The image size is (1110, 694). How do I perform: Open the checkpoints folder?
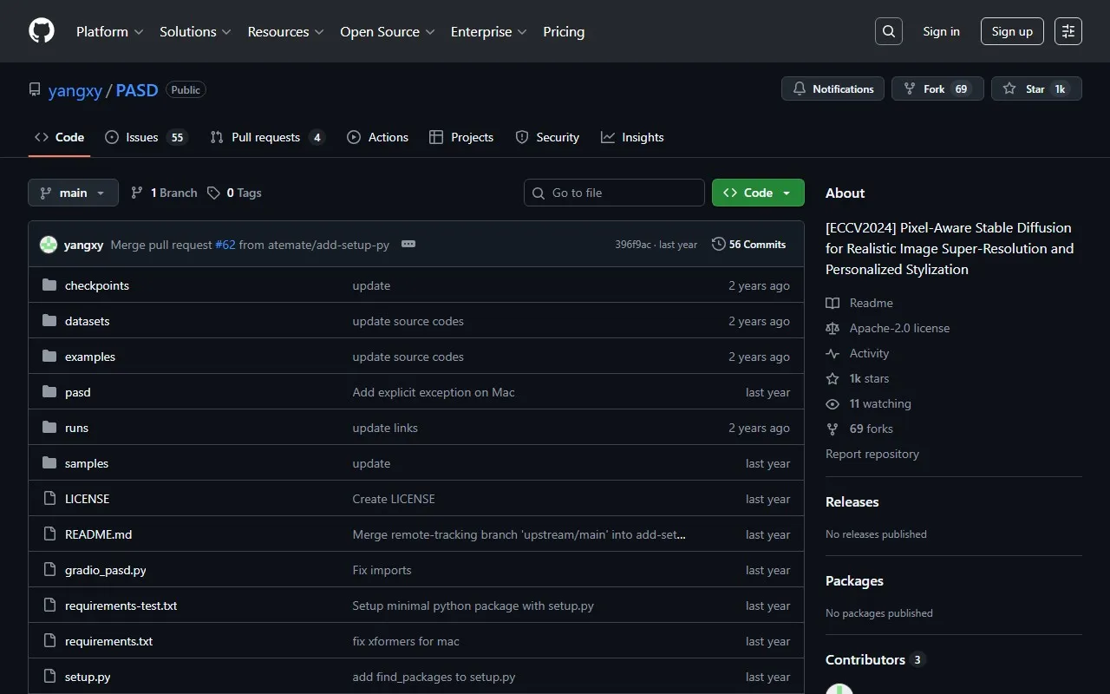point(96,285)
